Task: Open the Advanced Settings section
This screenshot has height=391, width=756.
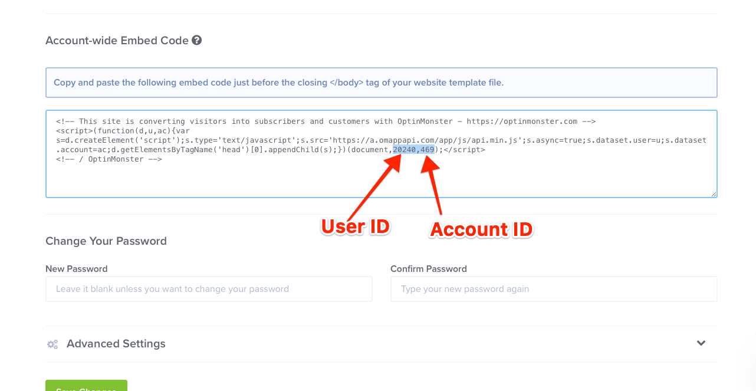Action: (116, 343)
